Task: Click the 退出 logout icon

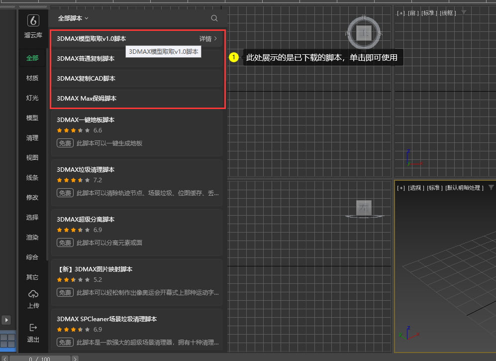Action: [33, 327]
